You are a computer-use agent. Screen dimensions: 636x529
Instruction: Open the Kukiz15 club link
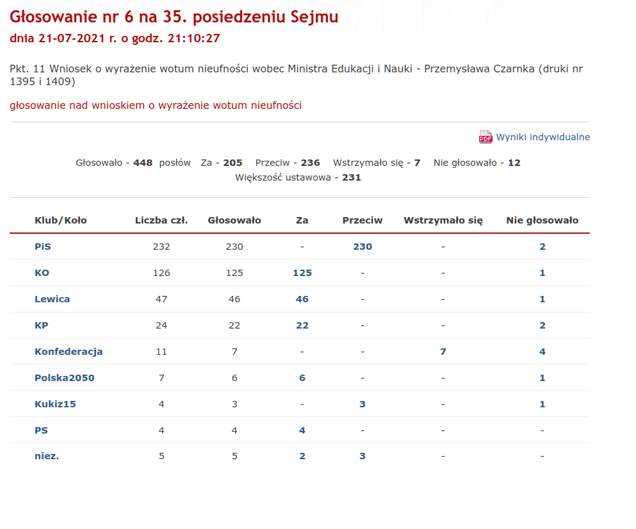(55, 404)
